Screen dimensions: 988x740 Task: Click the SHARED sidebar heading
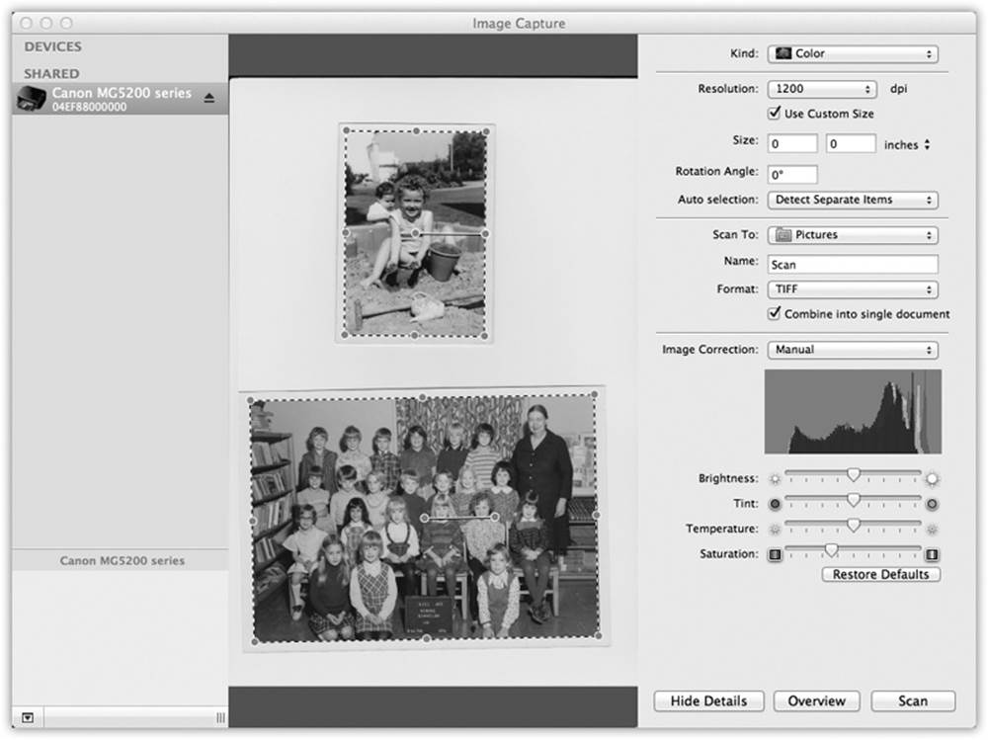[x=51, y=74]
